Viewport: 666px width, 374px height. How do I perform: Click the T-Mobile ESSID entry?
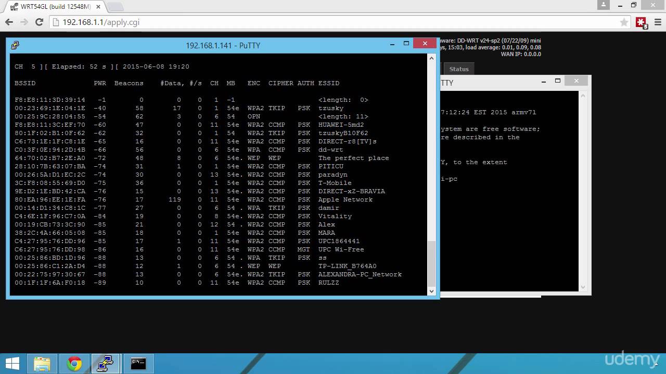pos(335,183)
